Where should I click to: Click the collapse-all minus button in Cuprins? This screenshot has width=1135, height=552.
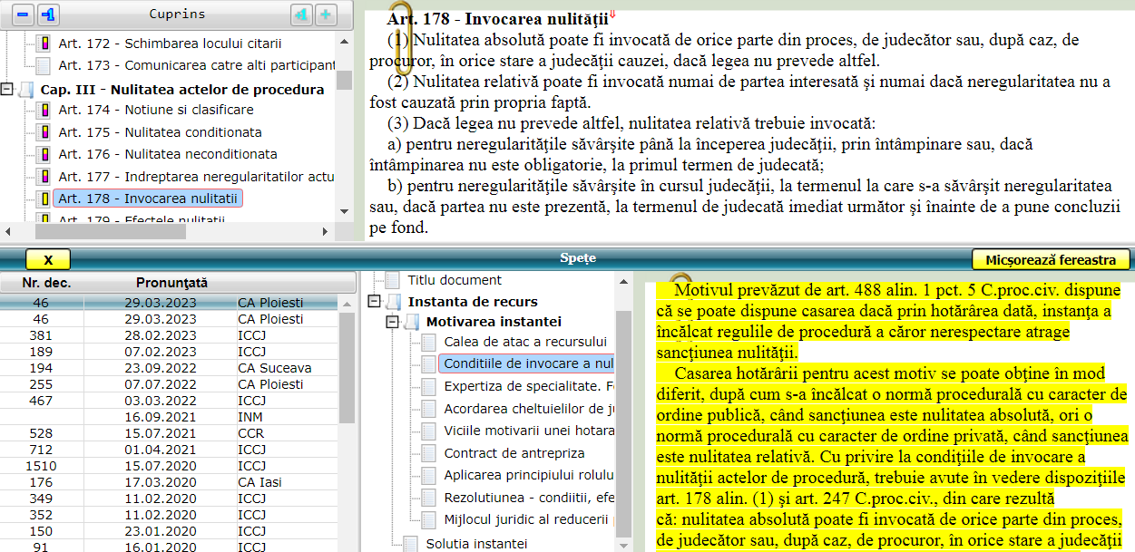[x=23, y=15]
